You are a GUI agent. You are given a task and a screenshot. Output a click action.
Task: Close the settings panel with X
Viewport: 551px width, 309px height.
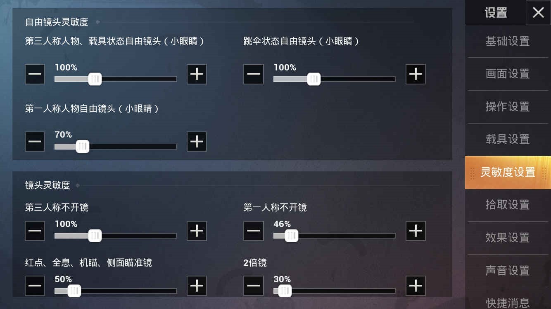(538, 13)
